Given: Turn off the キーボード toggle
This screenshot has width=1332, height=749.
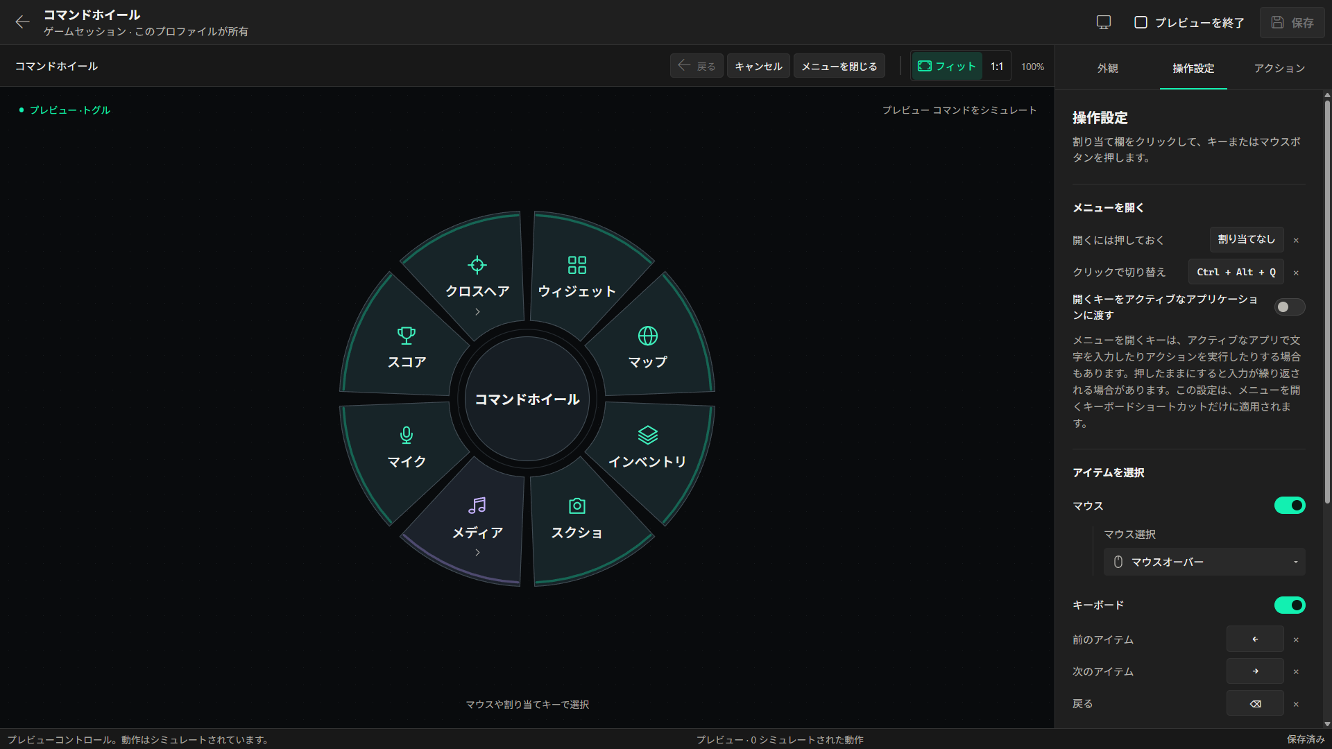Looking at the screenshot, I should 1290,605.
